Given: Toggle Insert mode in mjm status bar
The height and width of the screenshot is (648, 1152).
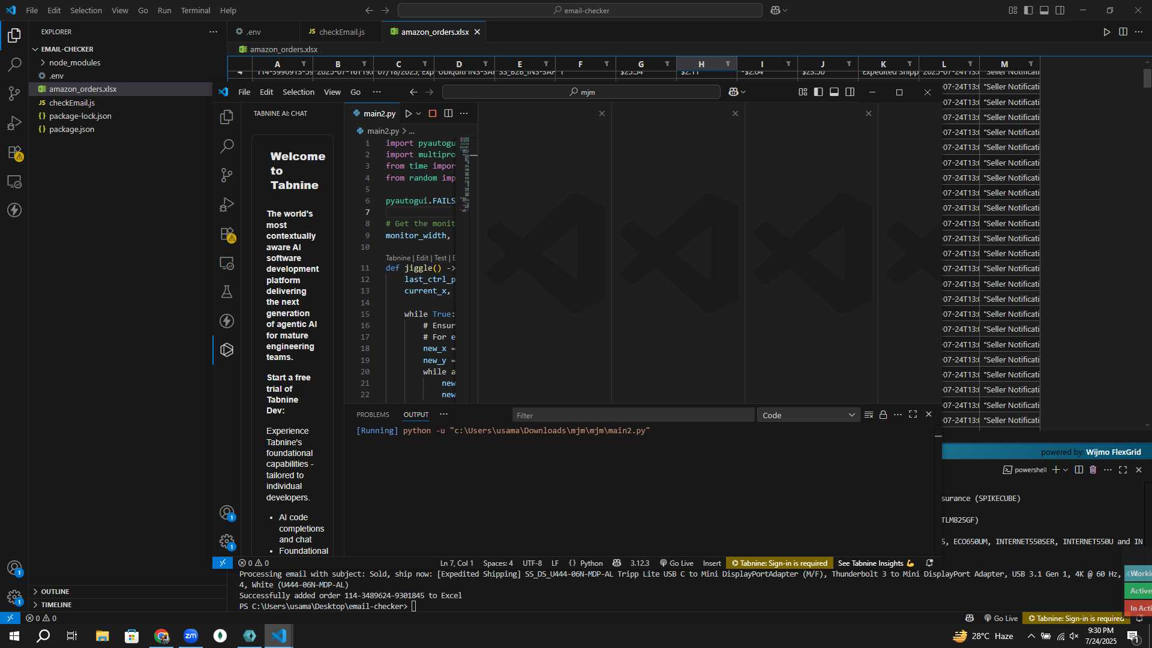Looking at the screenshot, I should [712, 563].
